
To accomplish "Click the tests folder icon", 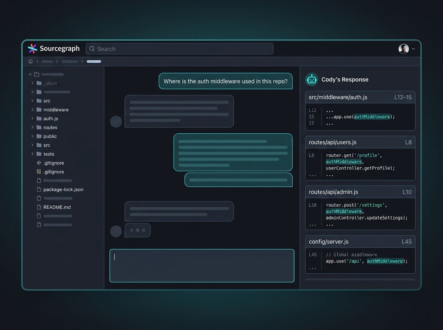I will click(39, 154).
